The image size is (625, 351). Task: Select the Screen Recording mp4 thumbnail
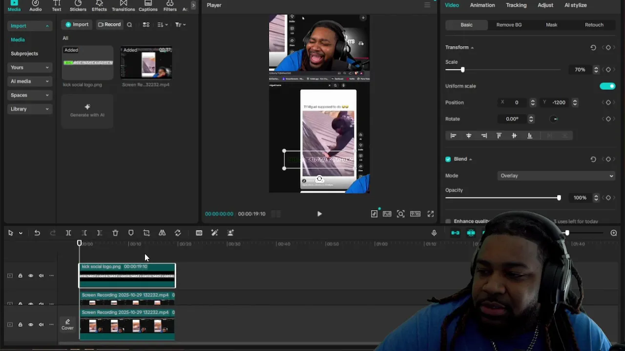(x=146, y=63)
